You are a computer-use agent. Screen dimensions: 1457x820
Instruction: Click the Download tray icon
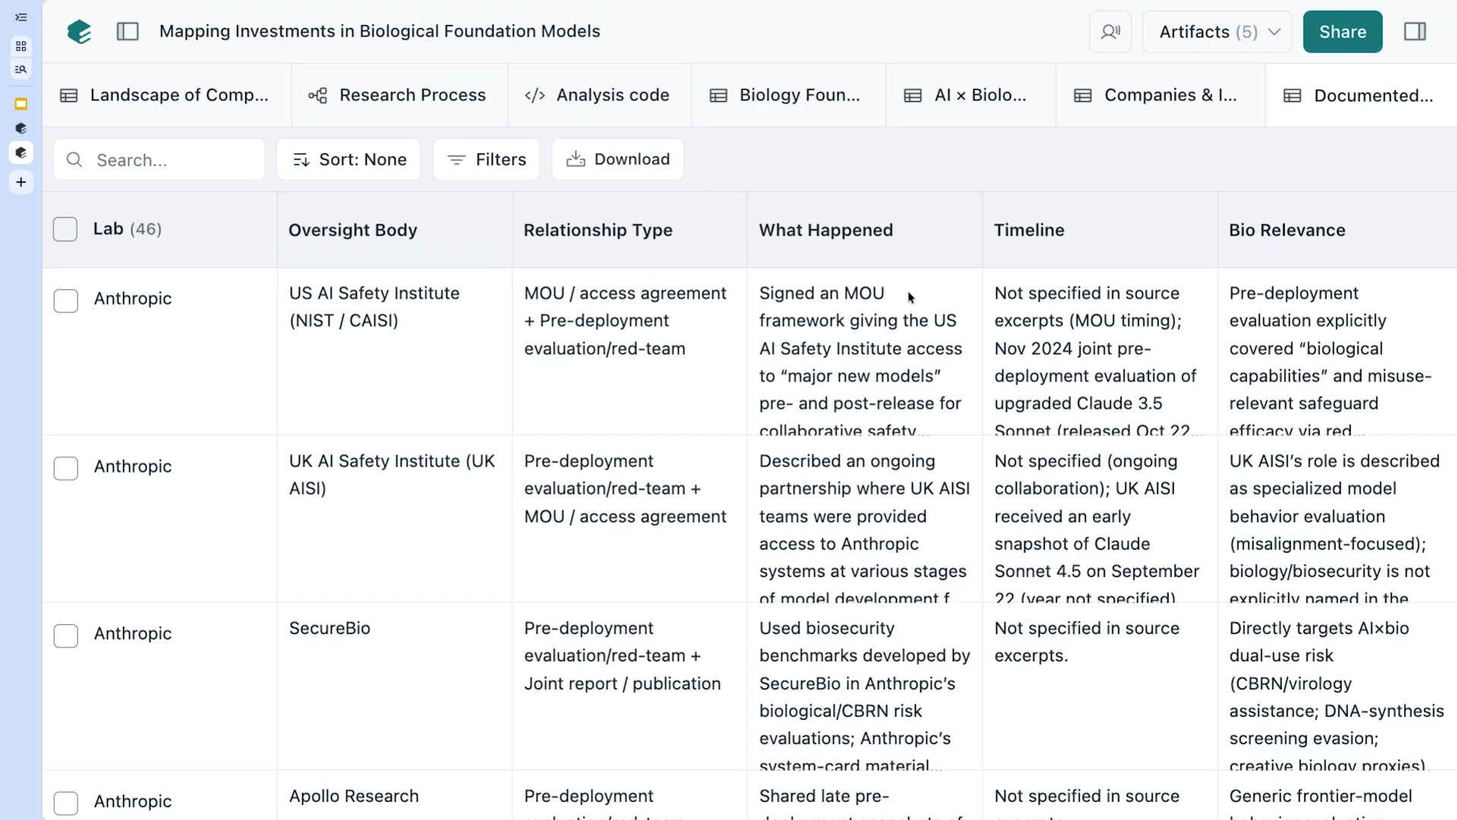coord(576,159)
